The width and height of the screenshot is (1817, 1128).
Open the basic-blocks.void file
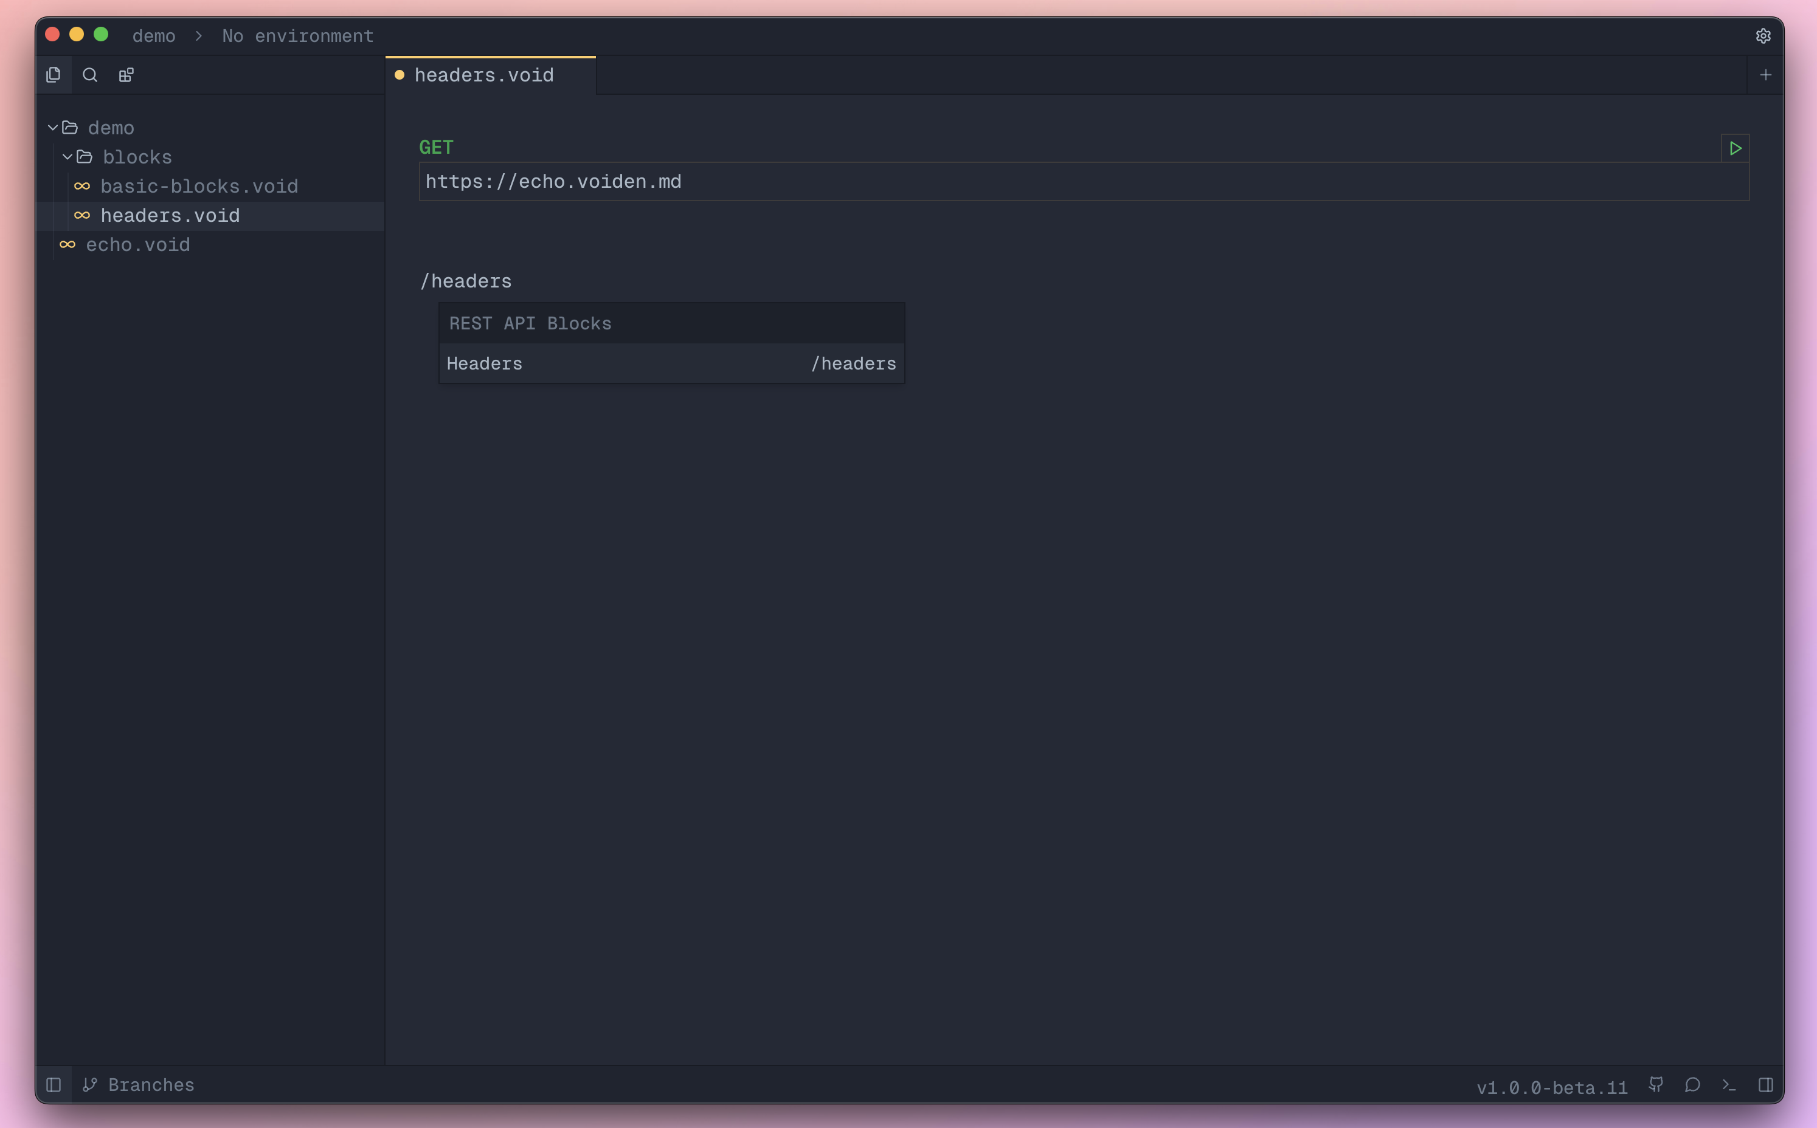coord(199,187)
